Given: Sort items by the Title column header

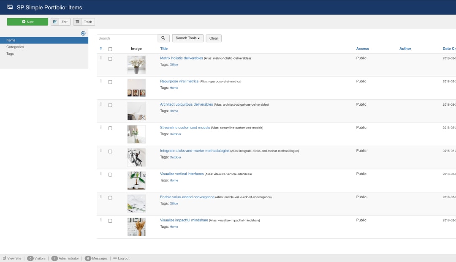Looking at the screenshot, I should [x=164, y=49].
